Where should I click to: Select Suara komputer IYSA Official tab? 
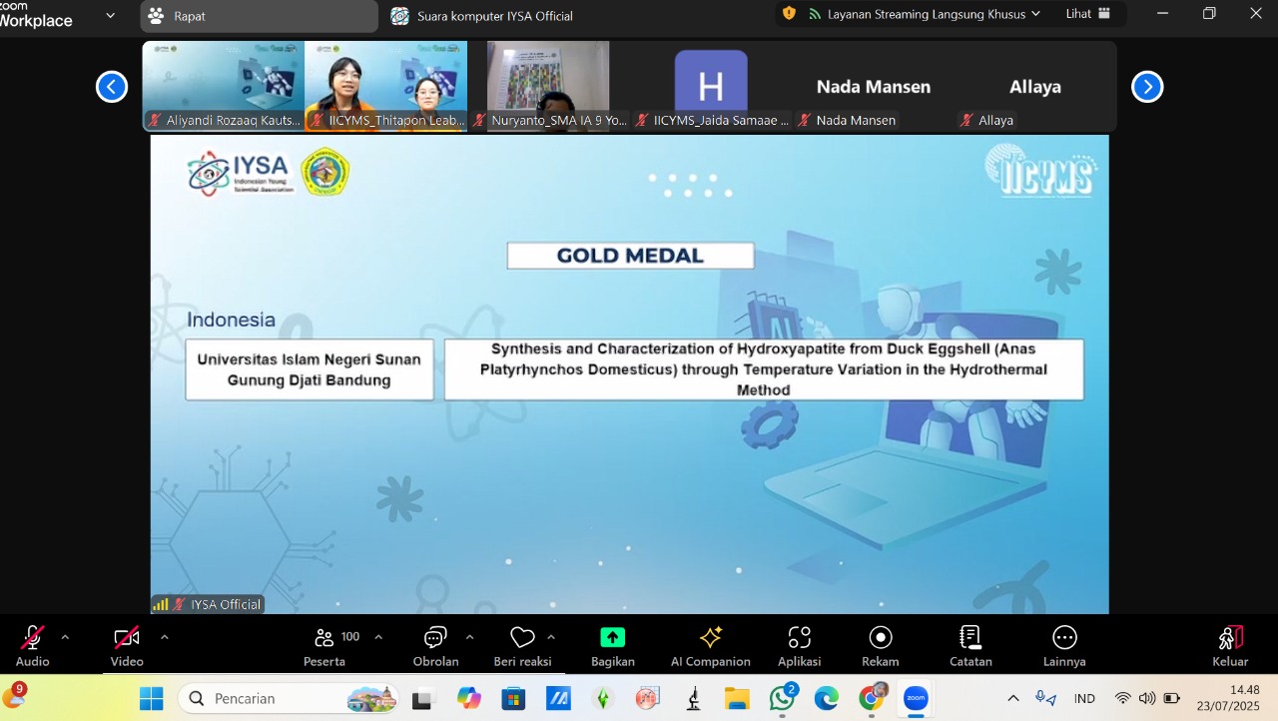click(x=494, y=16)
